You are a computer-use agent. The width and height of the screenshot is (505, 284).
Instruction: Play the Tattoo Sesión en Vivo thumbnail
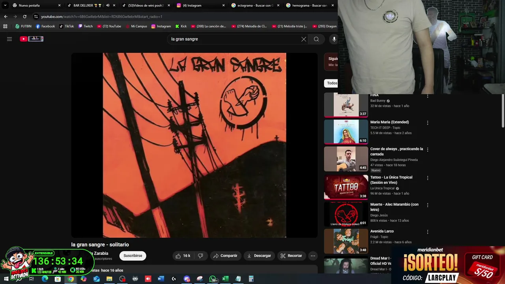346,187
